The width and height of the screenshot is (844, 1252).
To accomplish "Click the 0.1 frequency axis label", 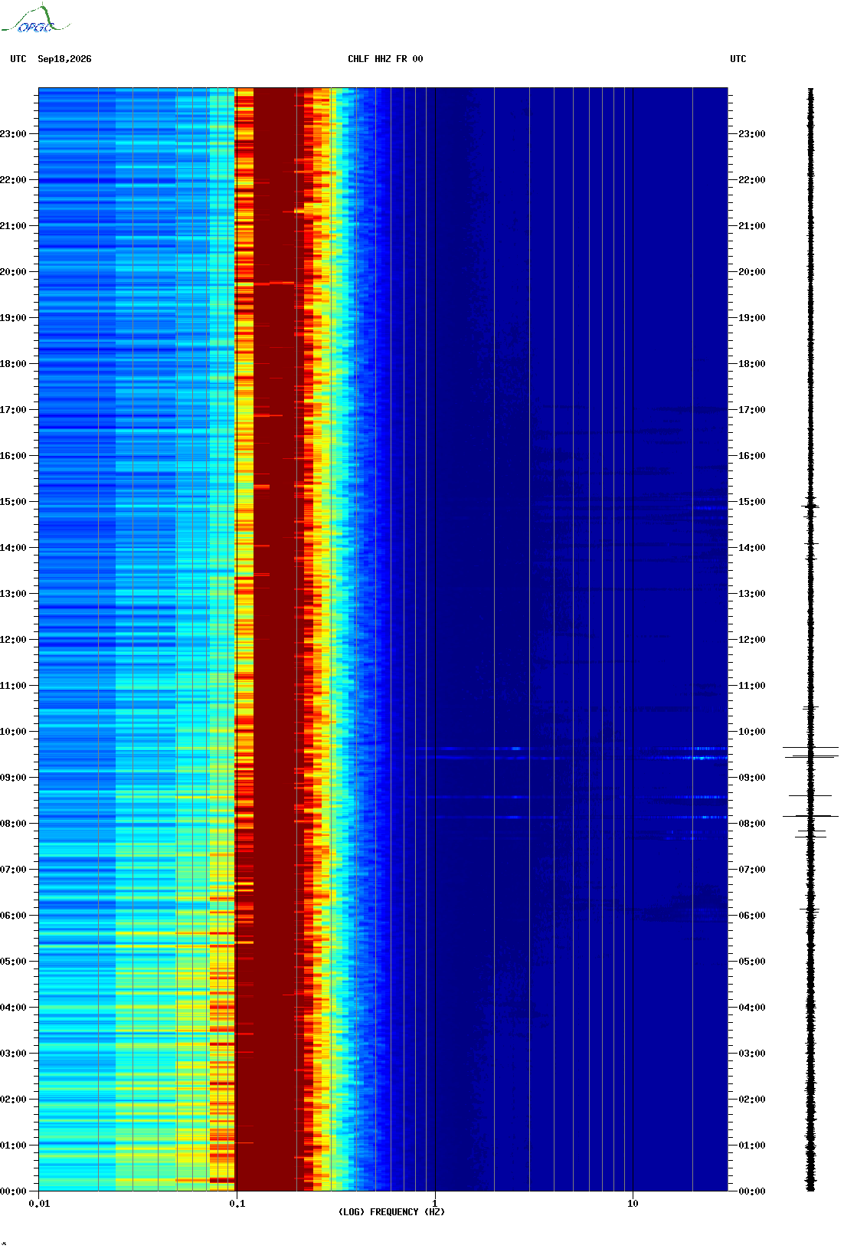I will (x=237, y=1204).
